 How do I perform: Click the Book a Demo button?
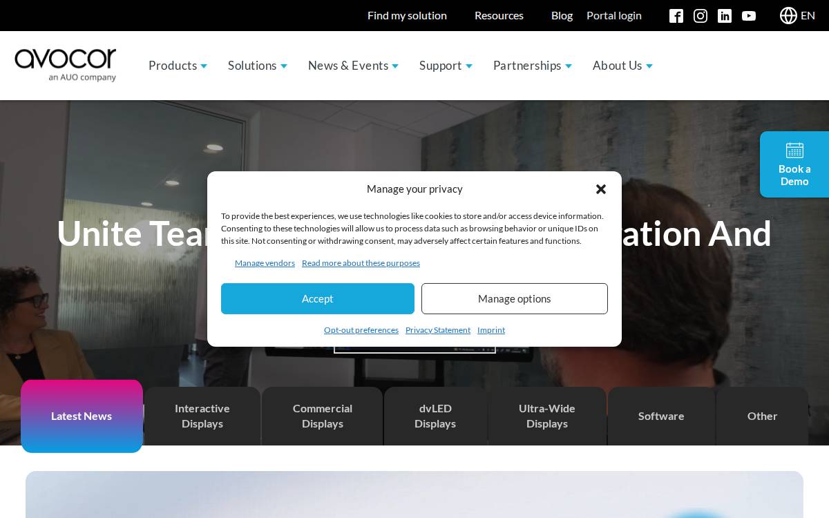pos(794,164)
